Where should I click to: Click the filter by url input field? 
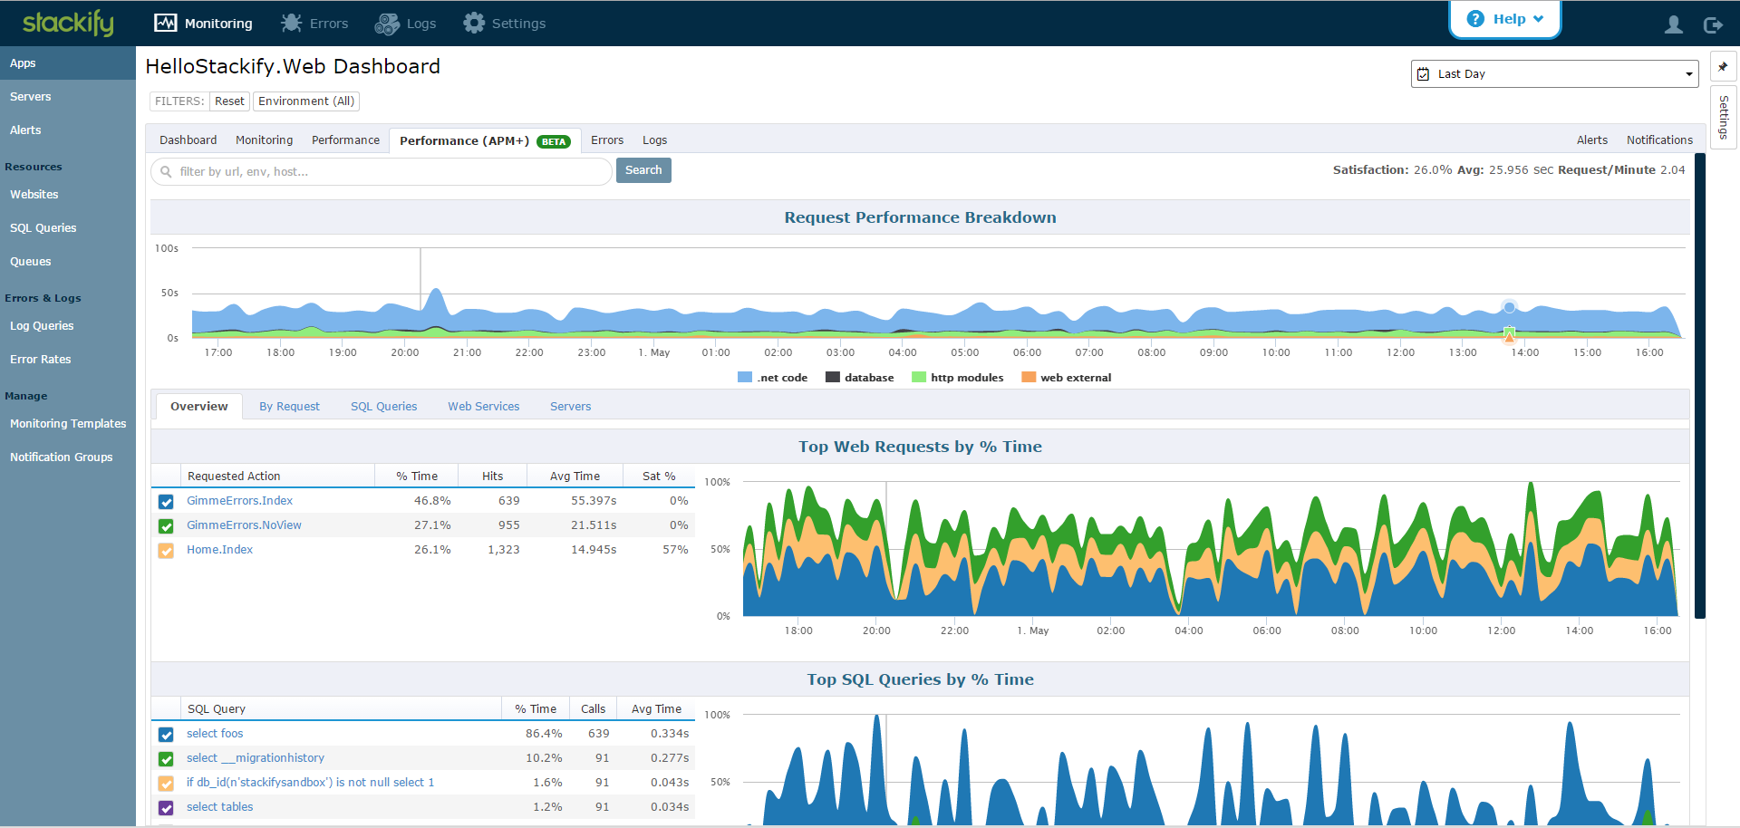click(382, 171)
